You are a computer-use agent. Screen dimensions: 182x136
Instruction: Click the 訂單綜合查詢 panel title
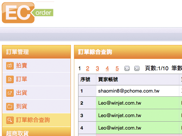pyautogui.click(x=95, y=52)
